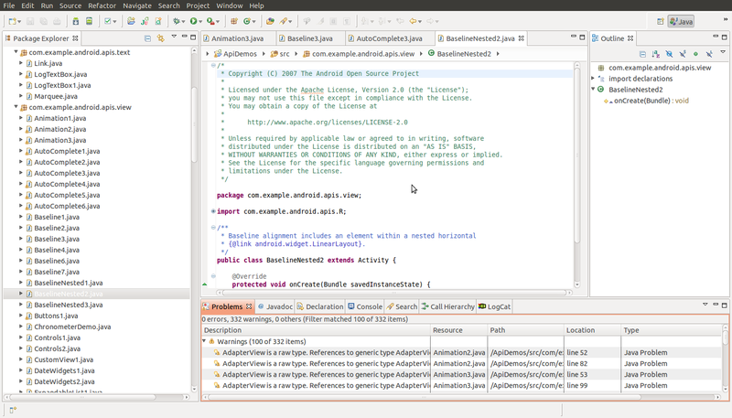Open AutoComplete3.java editor tab
Viewport: 732px width, 418px height.
pyautogui.click(x=388, y=38)
